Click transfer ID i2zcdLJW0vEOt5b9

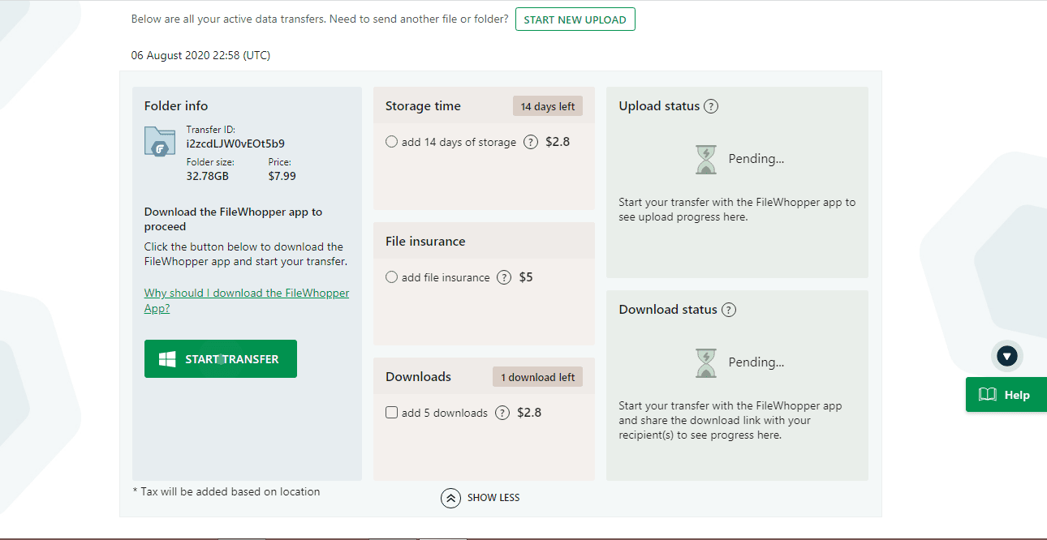click(x=235, y=144)
